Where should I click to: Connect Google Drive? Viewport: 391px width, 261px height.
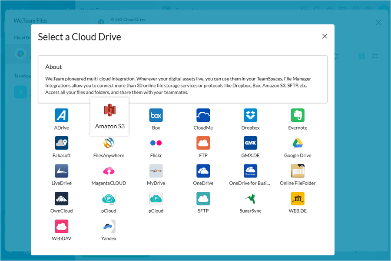tap(298, 143)
